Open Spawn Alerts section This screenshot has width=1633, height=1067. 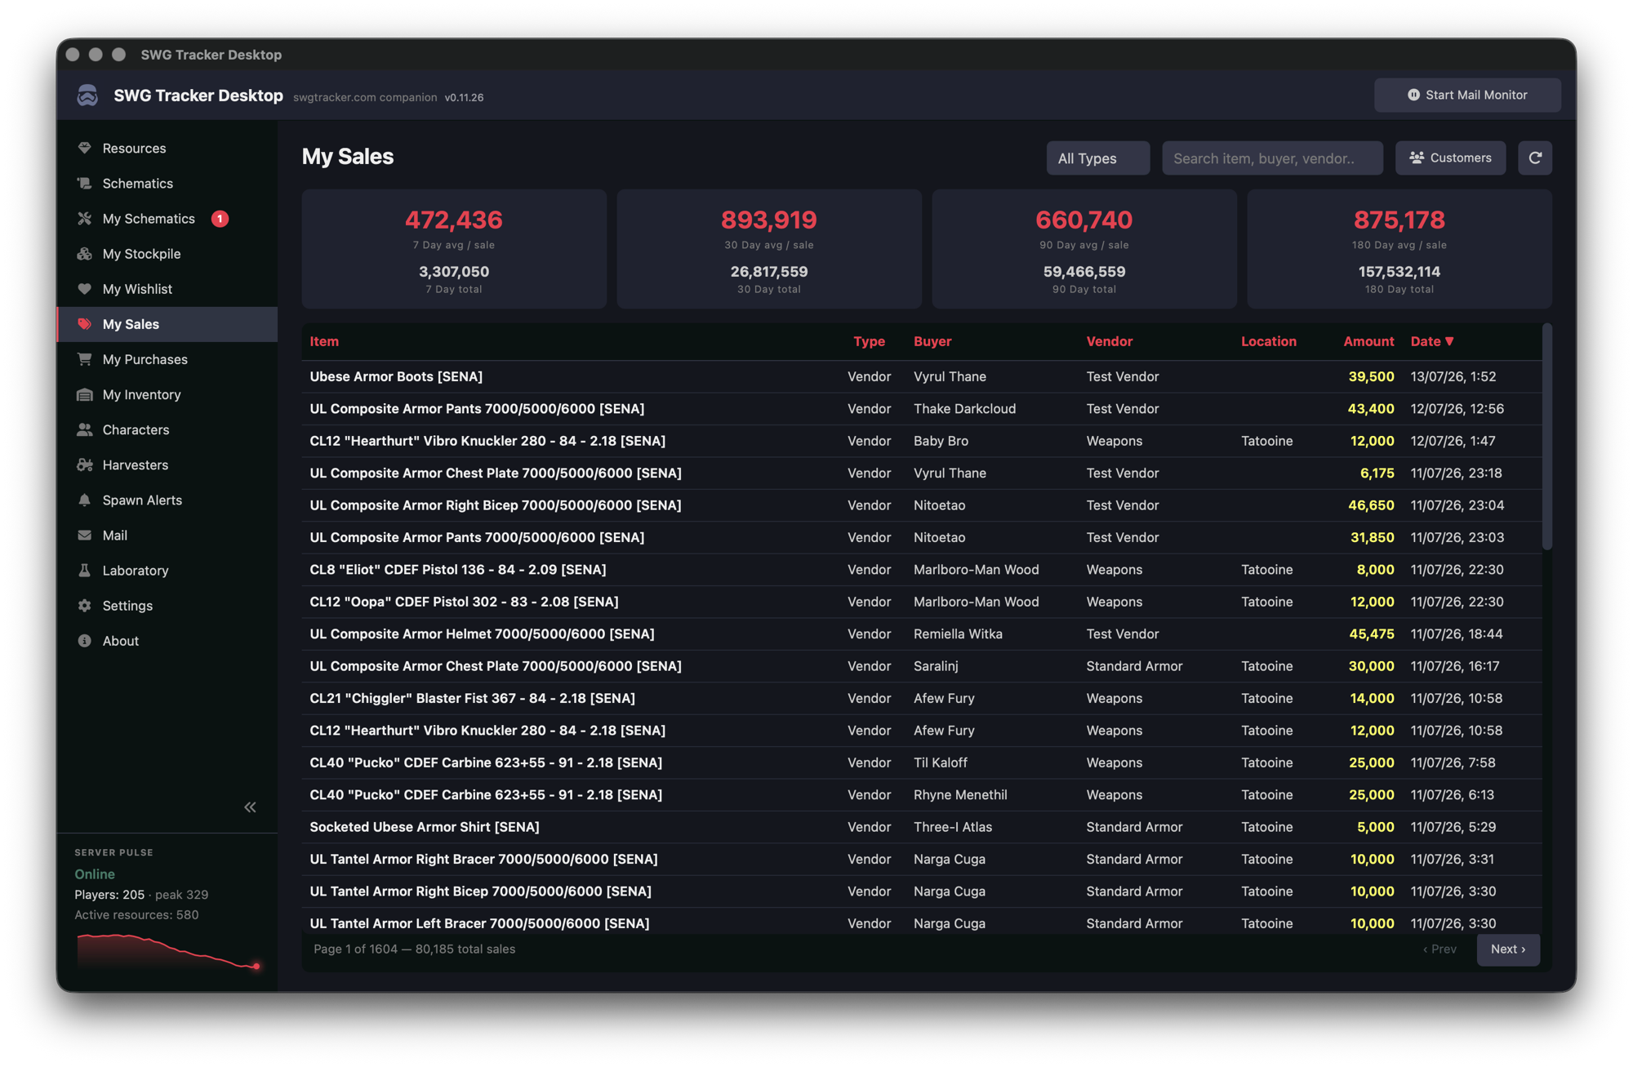(x=167, y=500)
